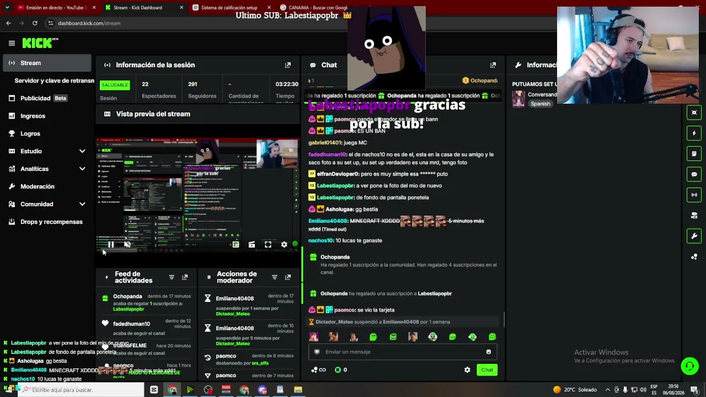Open sra_elfa moderator link
Viewport: 706px width, 397px height.
click(260, 363)
